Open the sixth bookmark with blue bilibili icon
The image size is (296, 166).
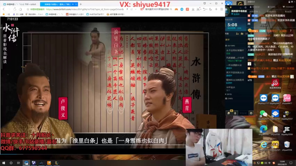point(95,14)
